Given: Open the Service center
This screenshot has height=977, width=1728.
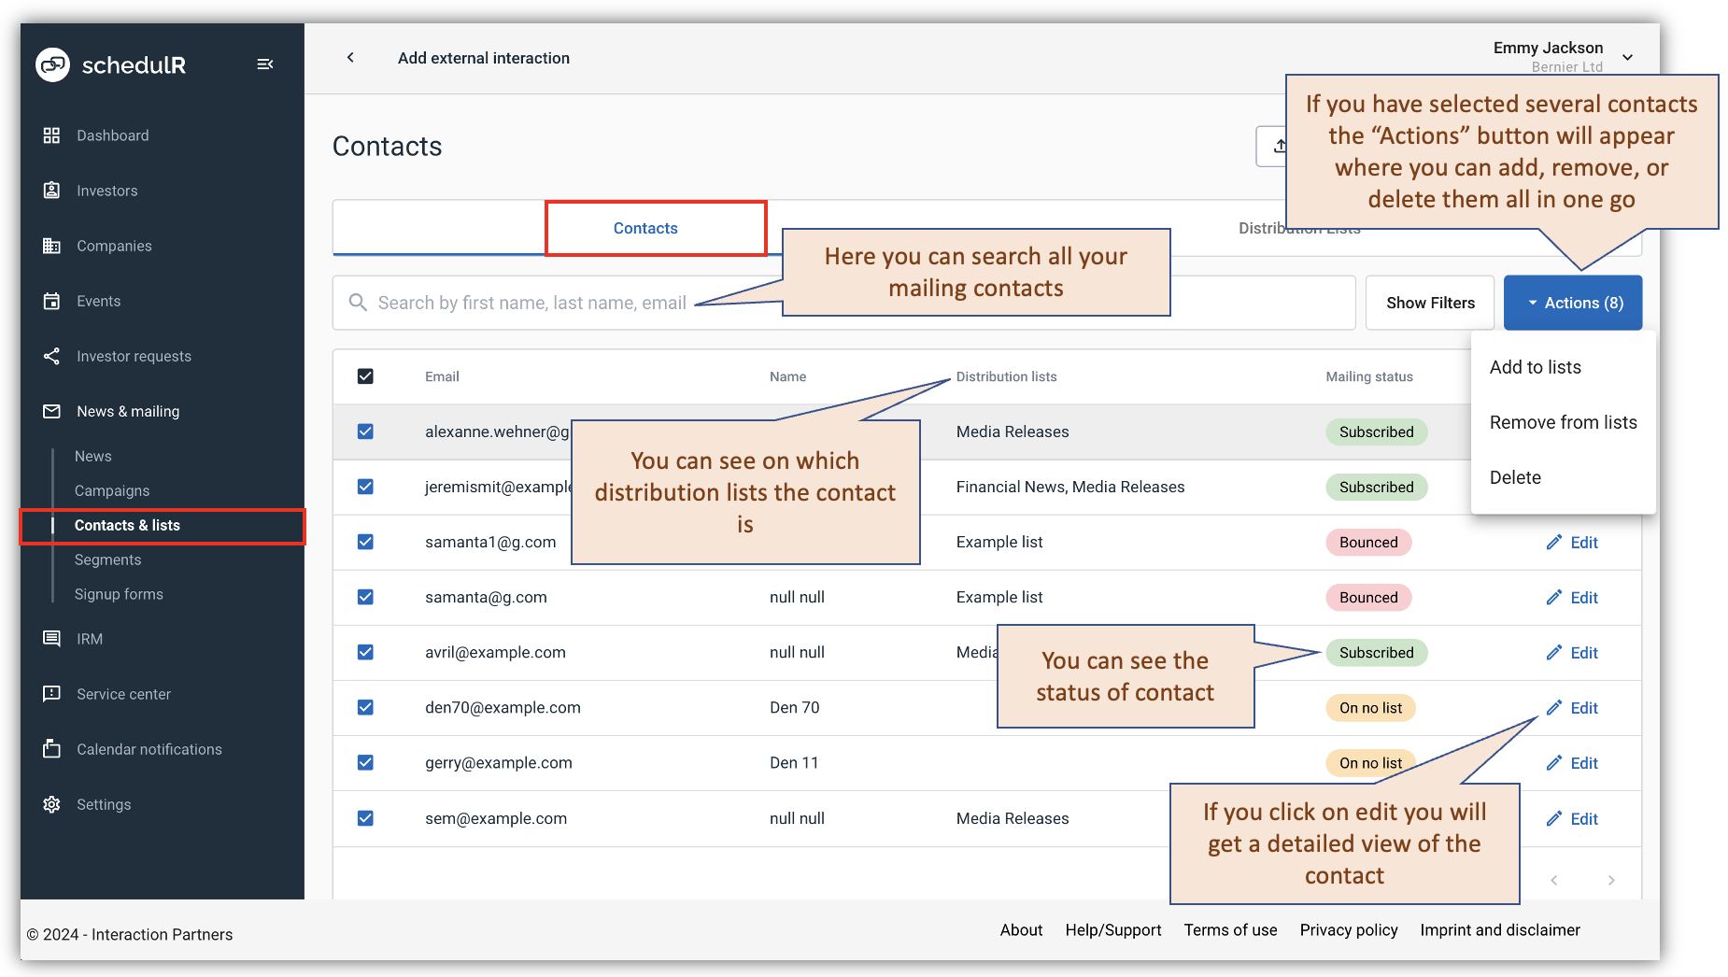Looking at the screenshot, I should (122, 694).
